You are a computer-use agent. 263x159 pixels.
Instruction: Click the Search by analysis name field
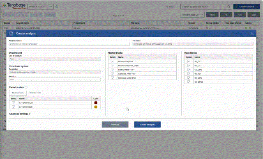pos(206,7)
